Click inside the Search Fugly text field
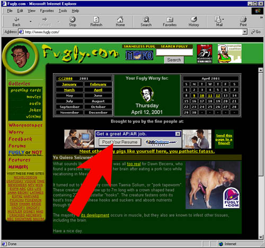Screen dimensions: 265x248 pyautogui.click(x=174, y=52)
